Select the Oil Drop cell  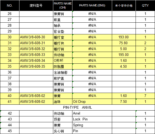pyautogui.click(x=92, y=102)
